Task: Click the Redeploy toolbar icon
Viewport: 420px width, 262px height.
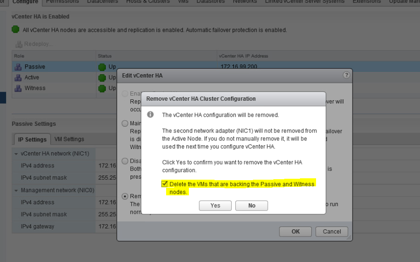Action: pos(19,44)
